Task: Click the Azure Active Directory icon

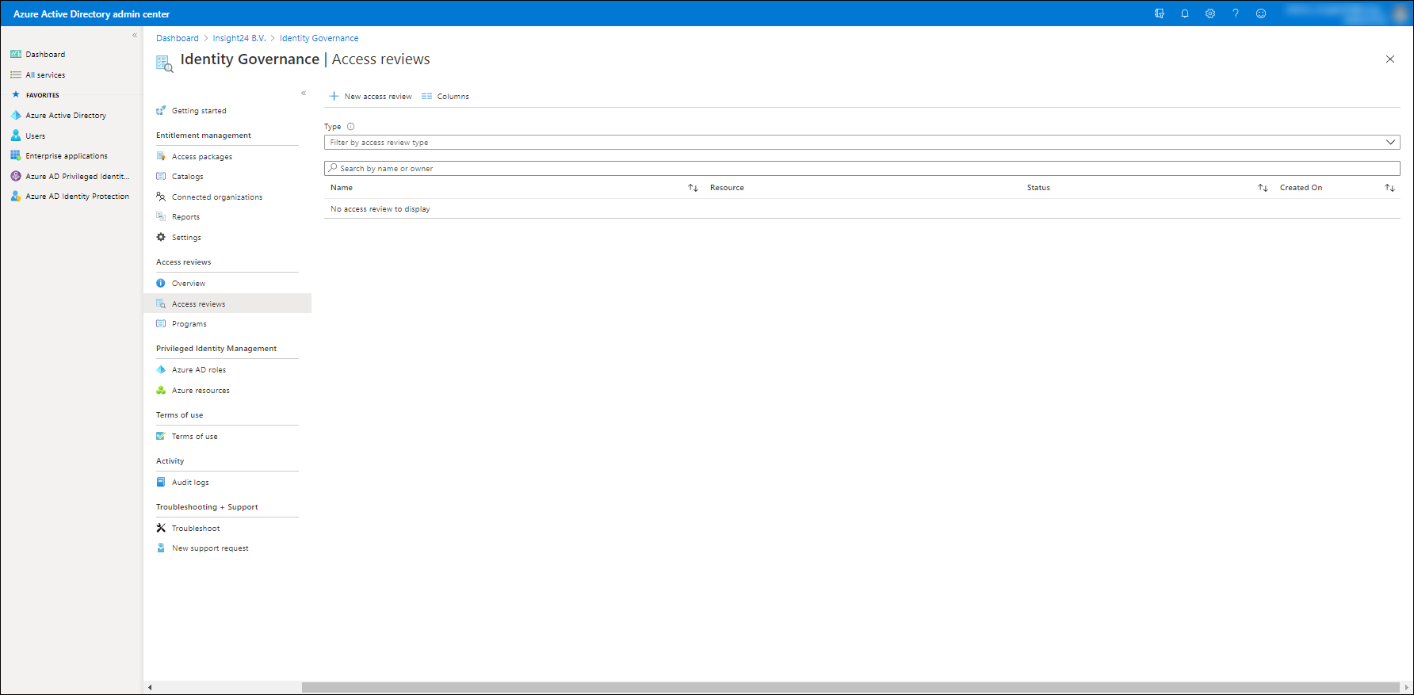Action: point(16,115)
